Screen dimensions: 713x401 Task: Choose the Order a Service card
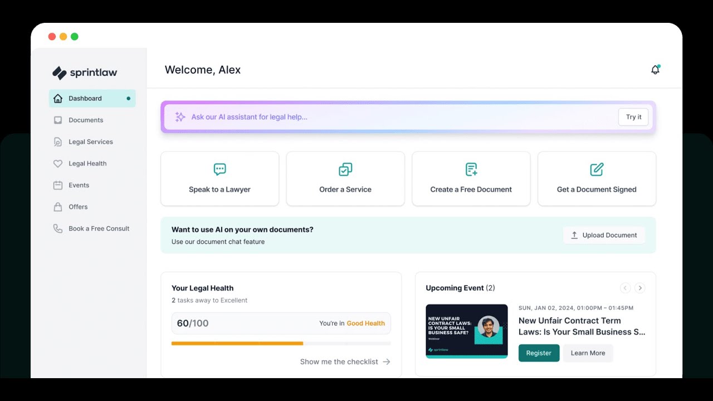[x=345, y=179]
